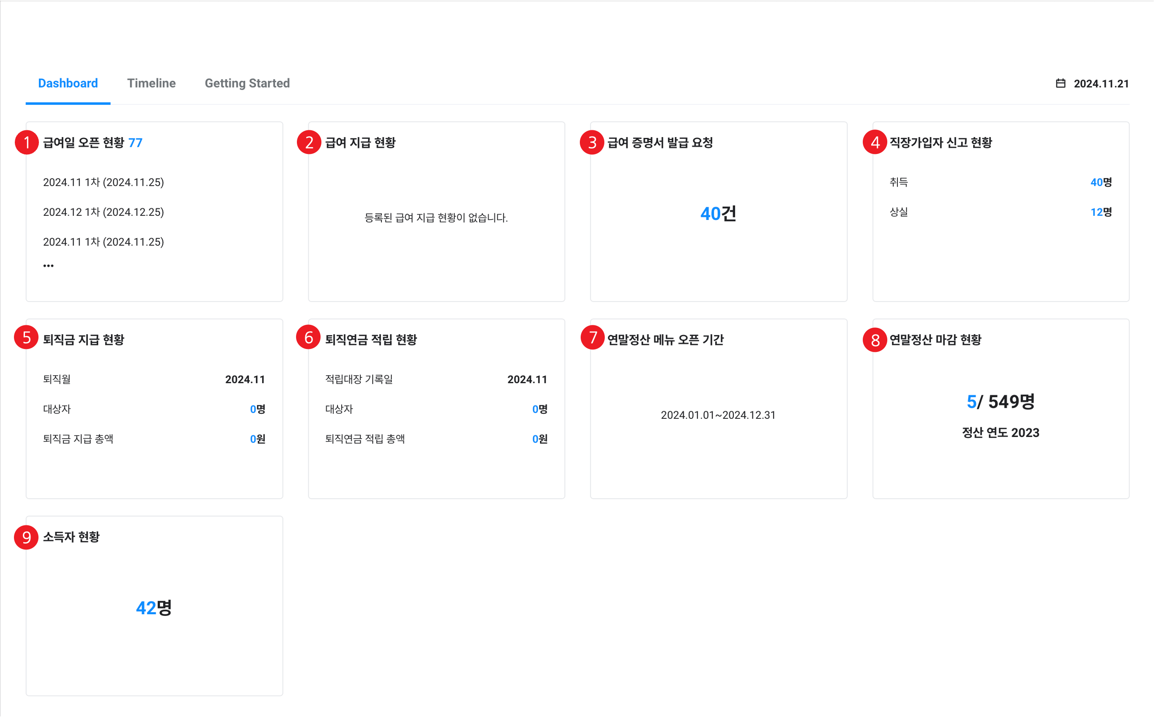This screenshot has height=717, width=1155.
Task: Click red marker number 3
Action: click(x=592, y=142)
